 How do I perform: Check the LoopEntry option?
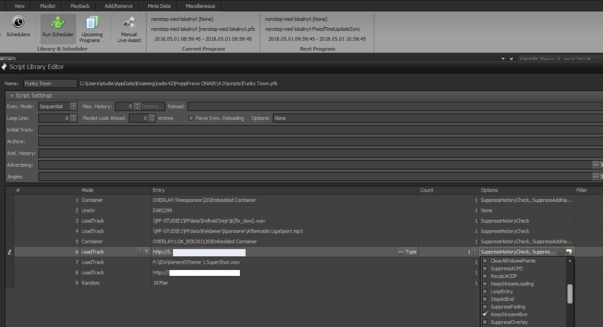[x=485, y=291]
